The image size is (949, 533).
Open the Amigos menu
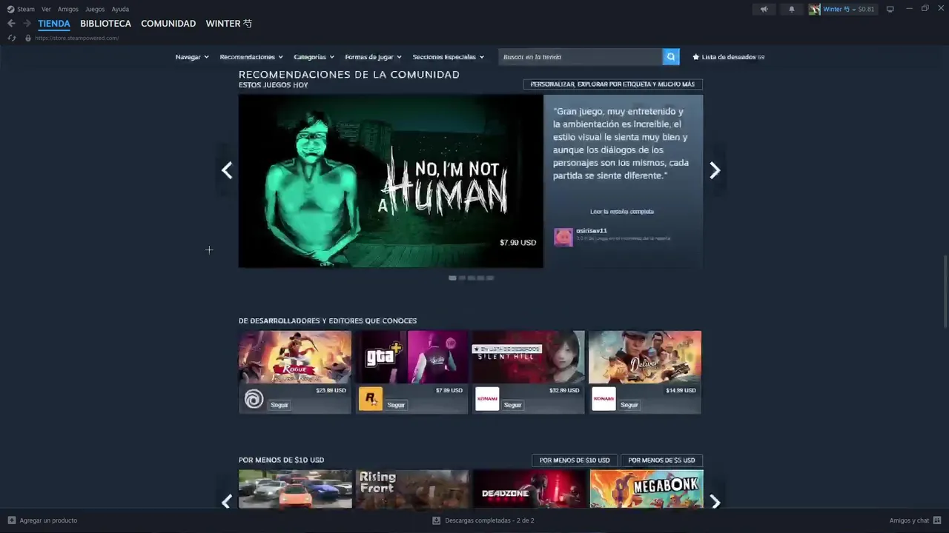coord(68,9)
